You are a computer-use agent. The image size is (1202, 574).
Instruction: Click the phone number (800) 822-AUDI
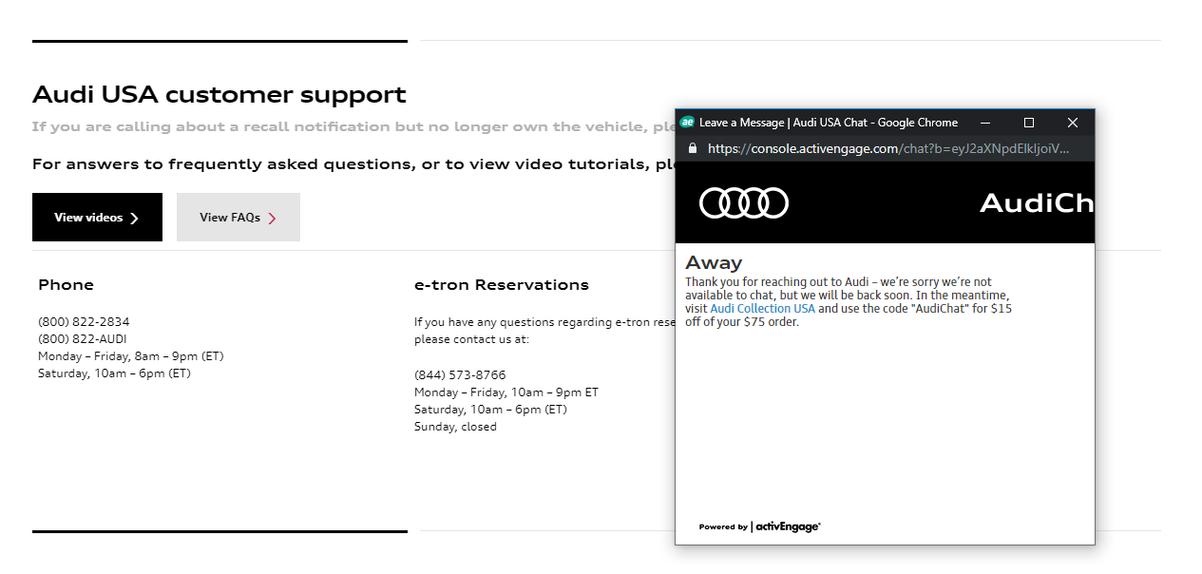coord(82,338)
